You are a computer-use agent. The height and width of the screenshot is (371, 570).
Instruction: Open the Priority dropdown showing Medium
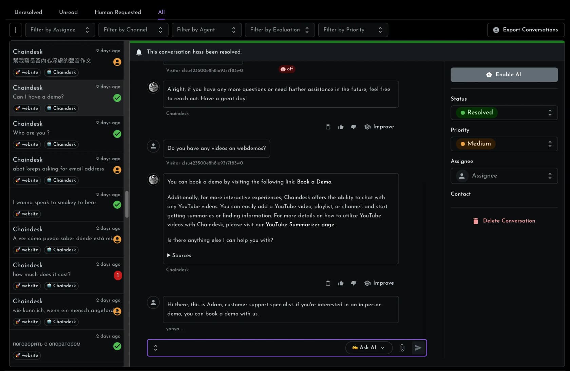tap(504, 144)
